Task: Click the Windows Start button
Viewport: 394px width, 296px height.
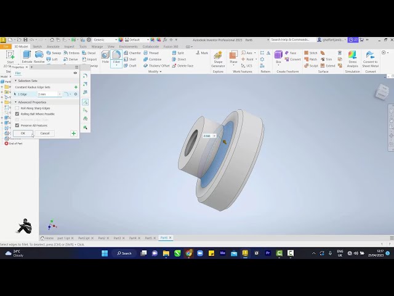Action: point(105,253)
